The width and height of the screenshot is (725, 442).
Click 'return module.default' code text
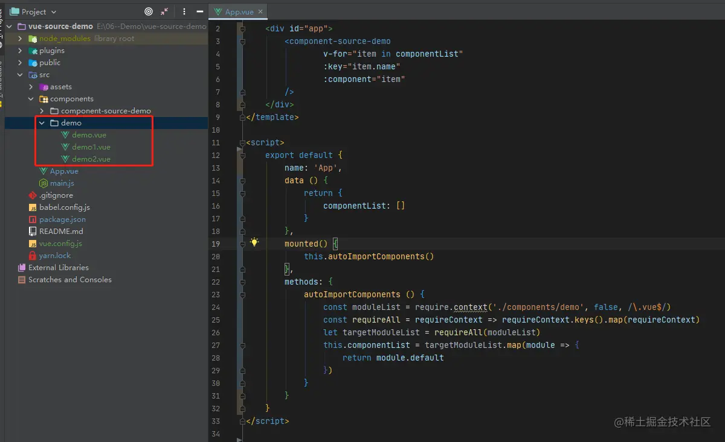[x=393, y=358]
